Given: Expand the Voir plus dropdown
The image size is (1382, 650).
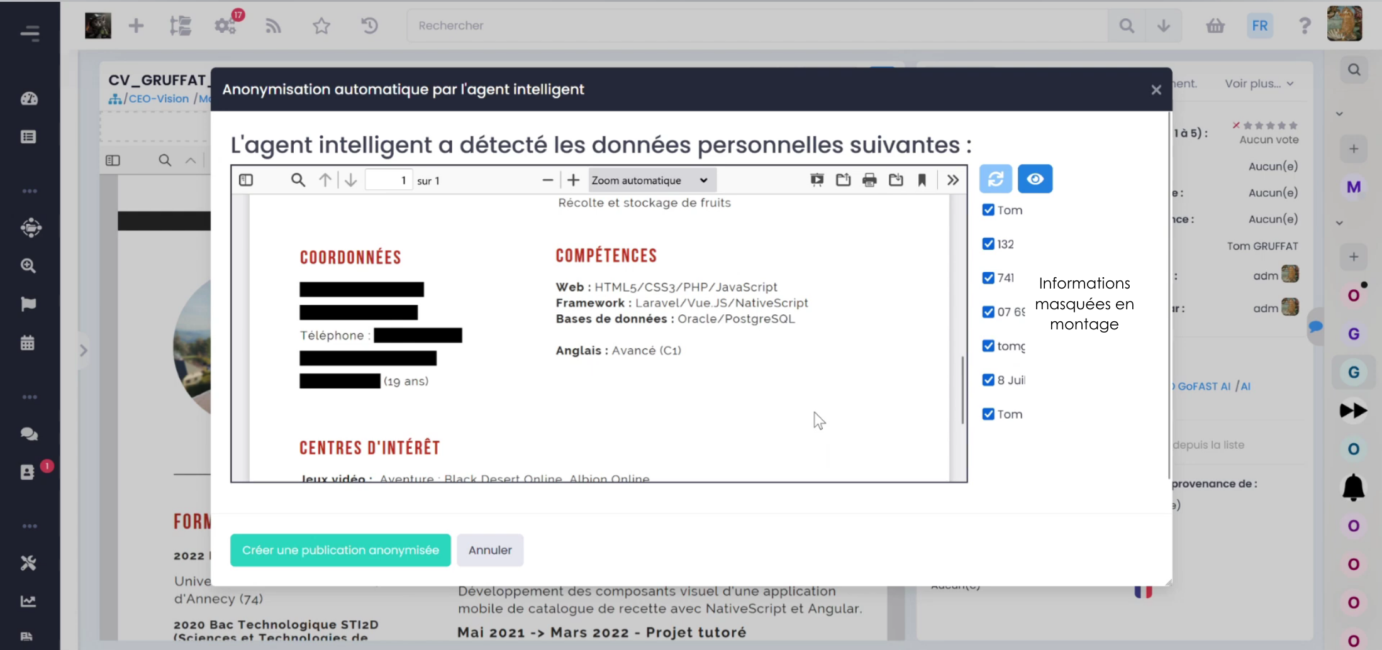Looking at the screenshot, I should coord(1258,83).
